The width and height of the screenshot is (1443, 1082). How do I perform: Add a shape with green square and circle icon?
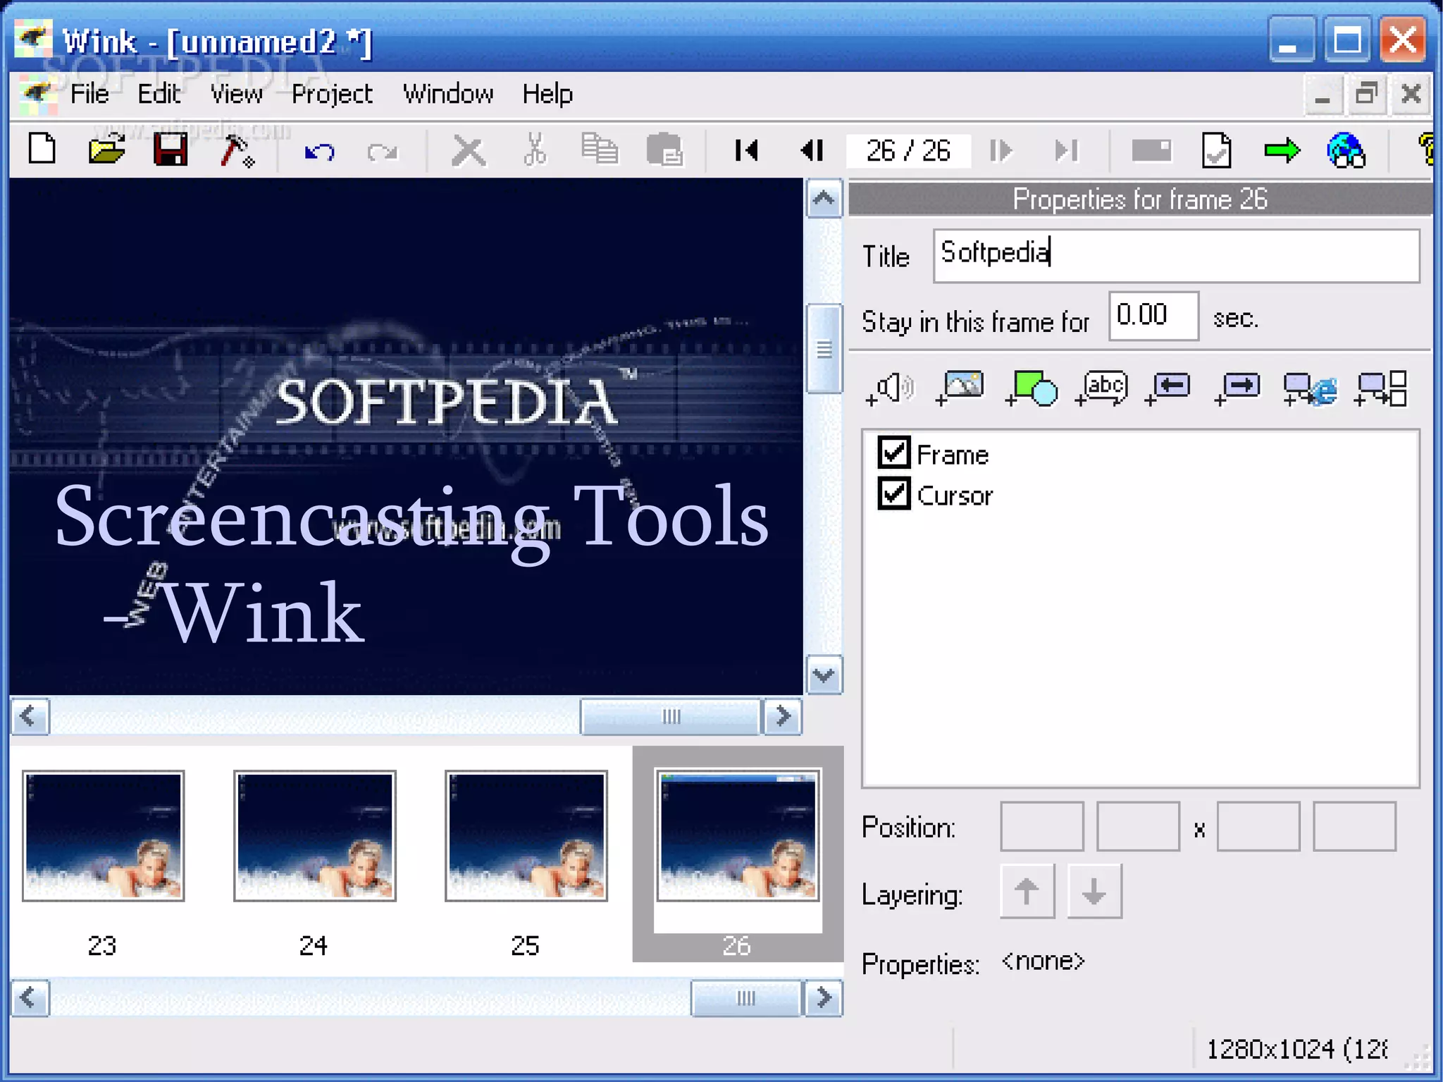(1031, 388)
